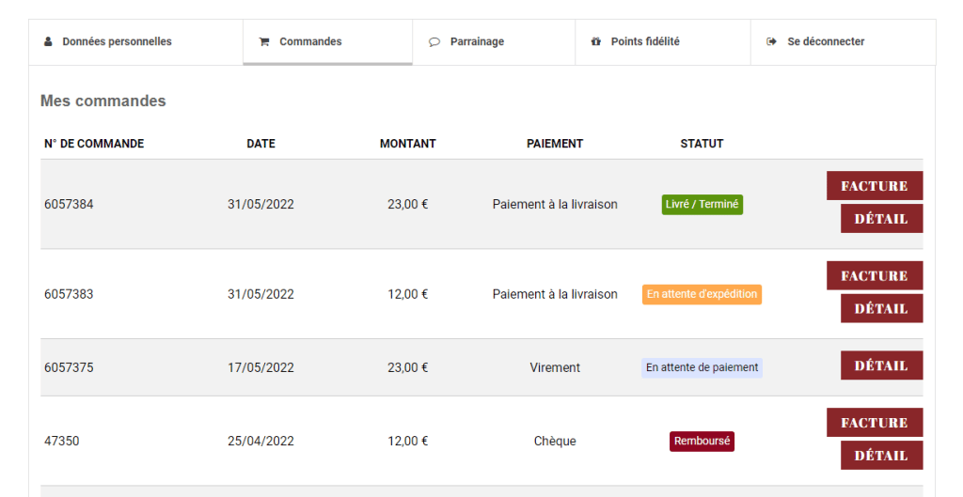Open Détail for order 6057375
This screenshot has width=963, height=497.
coord(881,365)
